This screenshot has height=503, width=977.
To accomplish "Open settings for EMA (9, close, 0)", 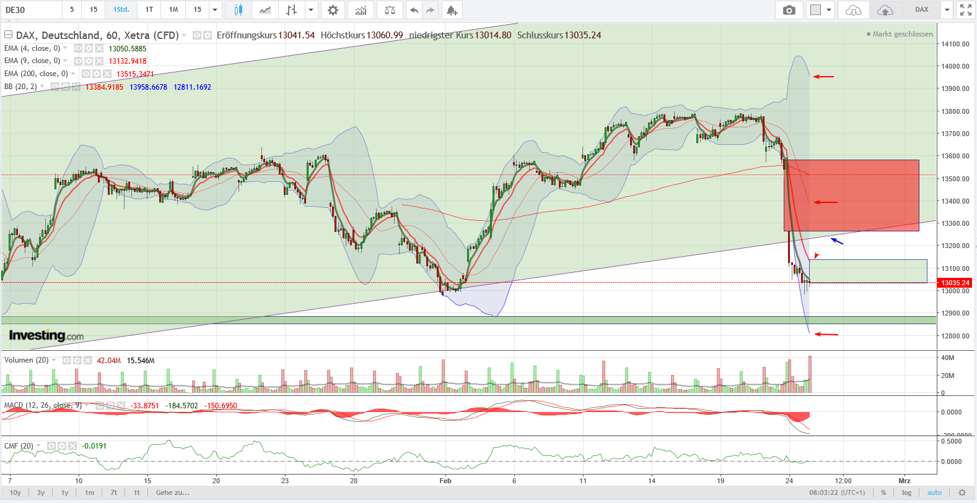I will pyautogui.click(x=89, y=61).
